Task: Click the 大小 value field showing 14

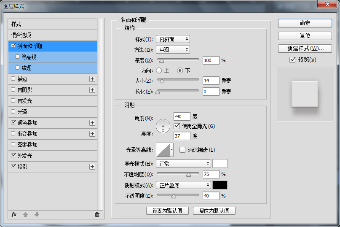Action: click(211, 81)
